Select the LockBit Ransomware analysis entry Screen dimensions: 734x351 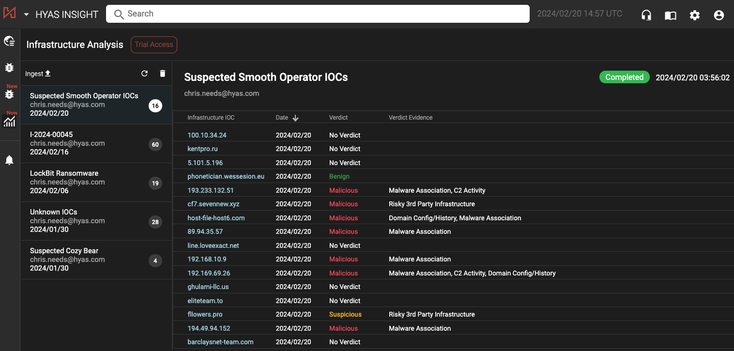point(96,183)
